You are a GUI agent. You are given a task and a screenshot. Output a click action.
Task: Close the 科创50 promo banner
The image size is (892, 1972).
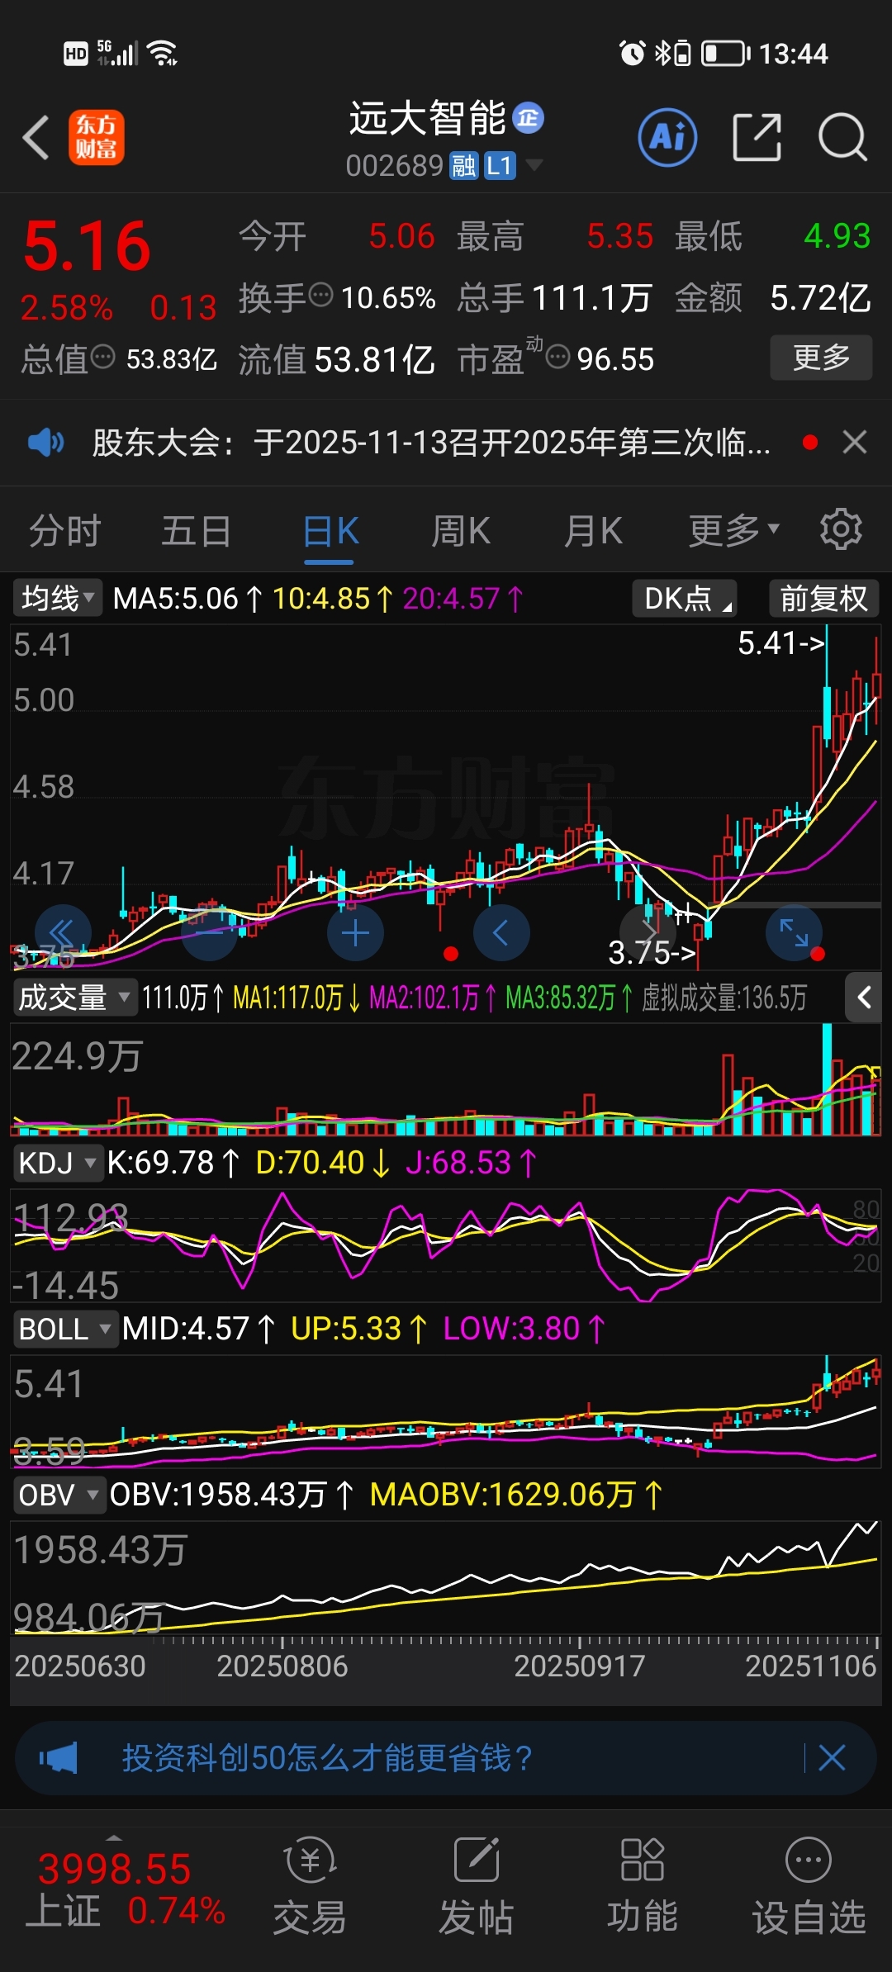[x=832, y=1758]
